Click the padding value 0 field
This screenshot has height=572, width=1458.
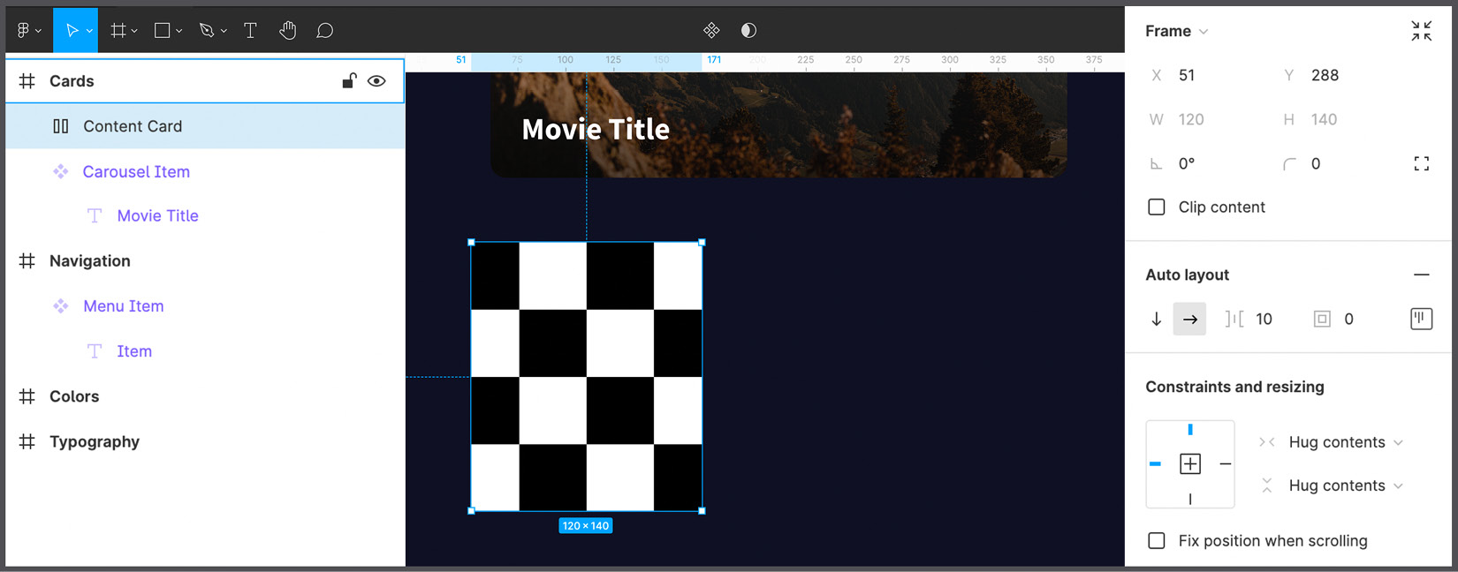tap(1348, 319)
